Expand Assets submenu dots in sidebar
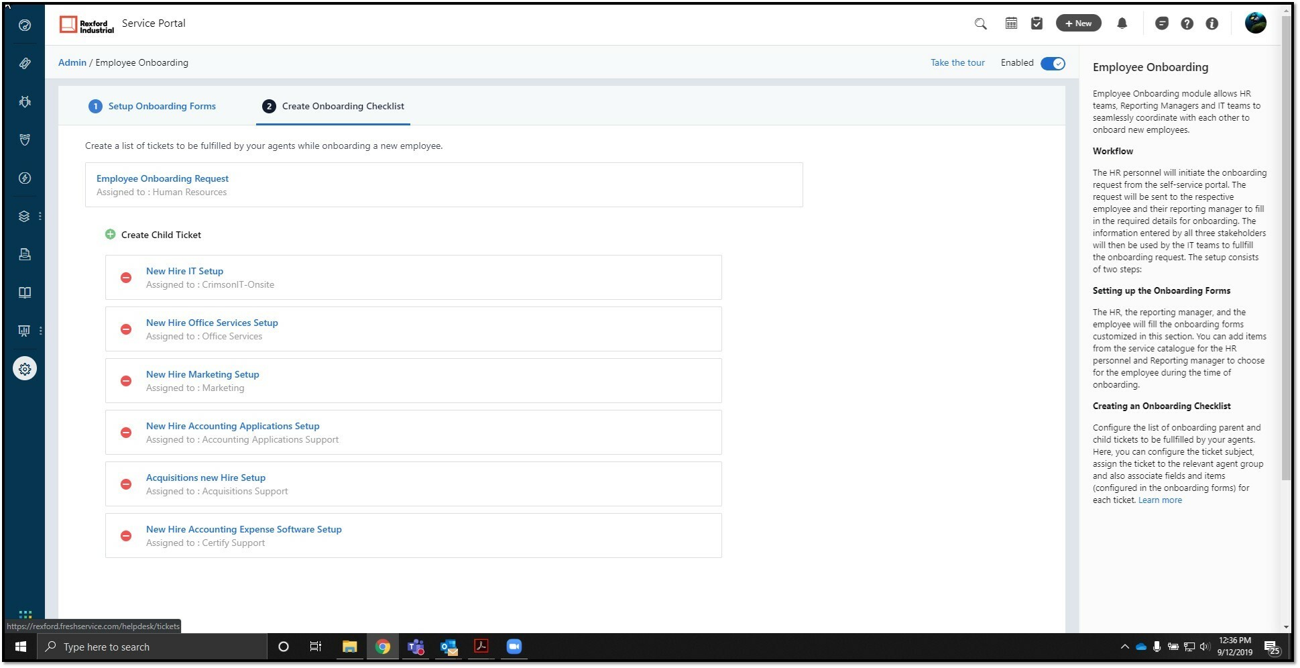1300x668 pixels. 40,216
